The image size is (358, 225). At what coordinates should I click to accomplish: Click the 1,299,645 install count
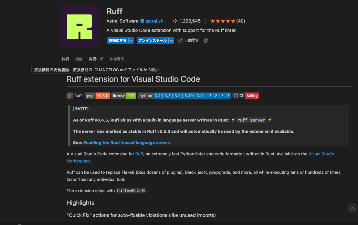click(x=190, y=21)
